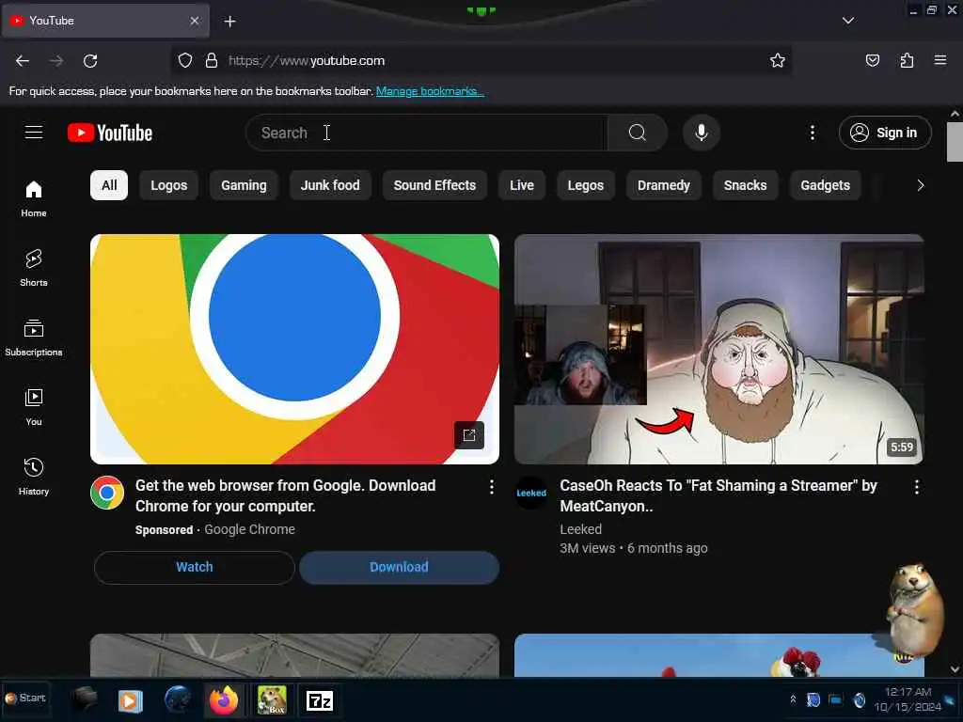Click the site security padlock icon
This screenshot has height=722, width=963.
pyautogui.click(x=212, y=60)
